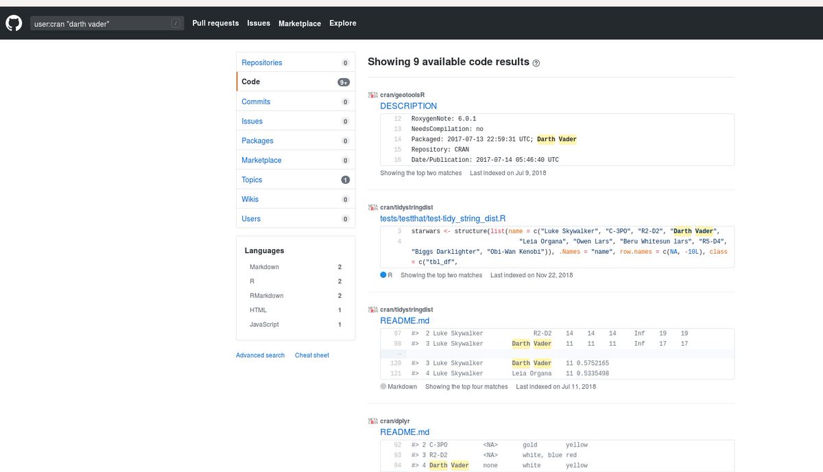Show Users search results
Viewport: 823px width, 472px height.
[x=296, y=219]
